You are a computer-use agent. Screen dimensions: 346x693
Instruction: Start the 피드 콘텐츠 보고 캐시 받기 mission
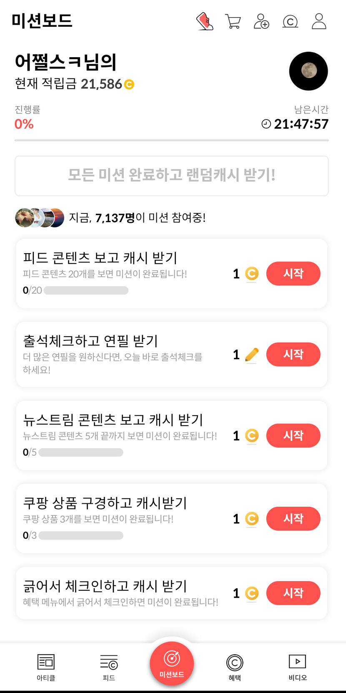pyautogui.click(x=293, y=274)
